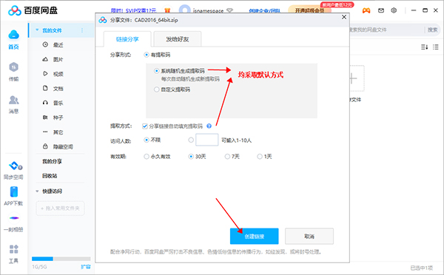Switch to the 链接分享 tab
Screen dimensions: 444x275
click(127, 39)
